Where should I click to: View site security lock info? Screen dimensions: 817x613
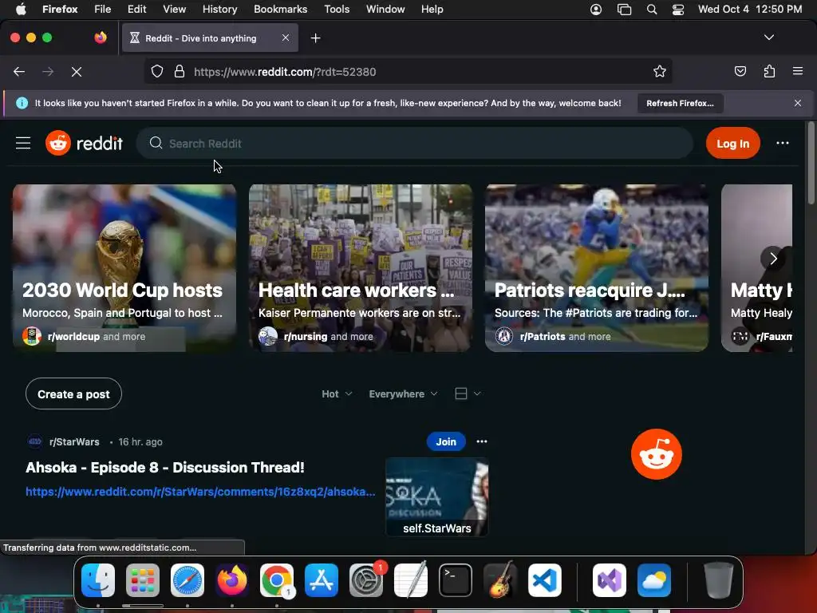180,71
